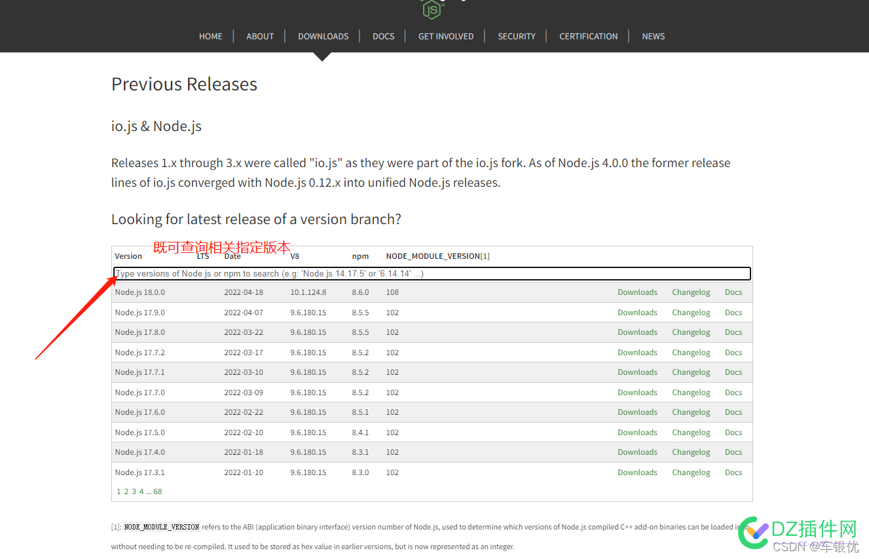Screen dimensions: 869x559
Task: Open Downloads for Node.js 17.3.1
Action: pos(638,472)
